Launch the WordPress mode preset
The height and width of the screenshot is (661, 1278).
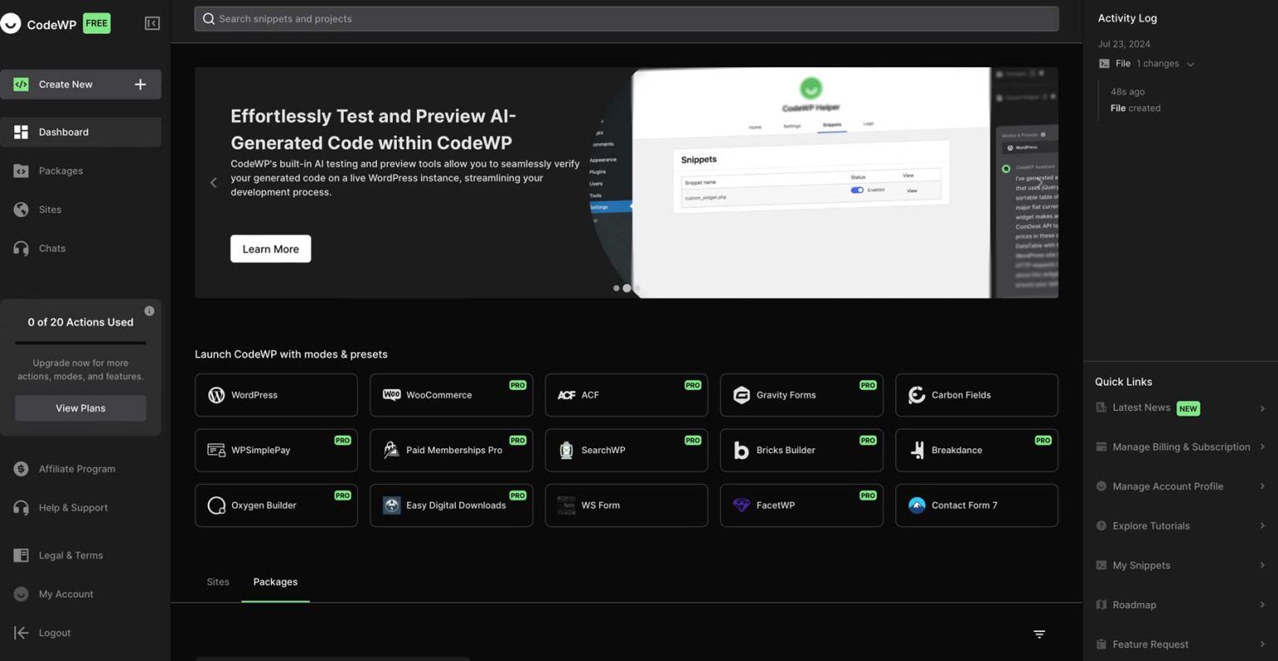click(x=275, y=395)
